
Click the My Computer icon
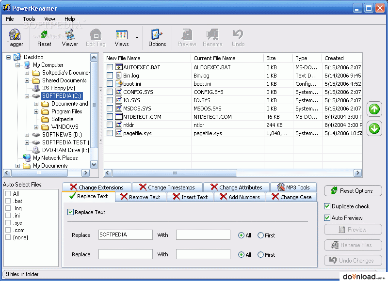pos(27,65)
